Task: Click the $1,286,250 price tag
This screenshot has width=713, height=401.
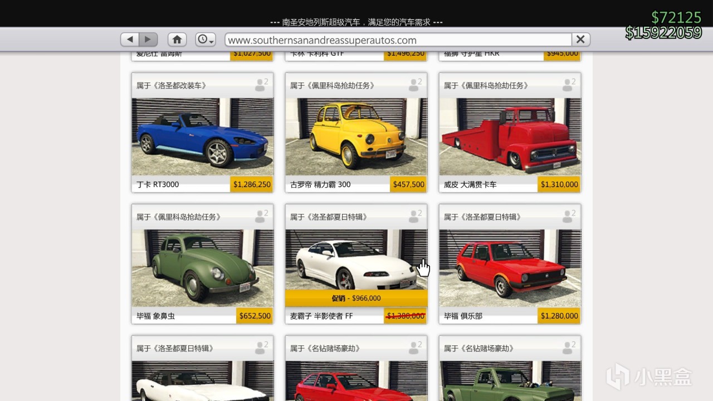Action: pyautogui.click(x=252, y=184)
